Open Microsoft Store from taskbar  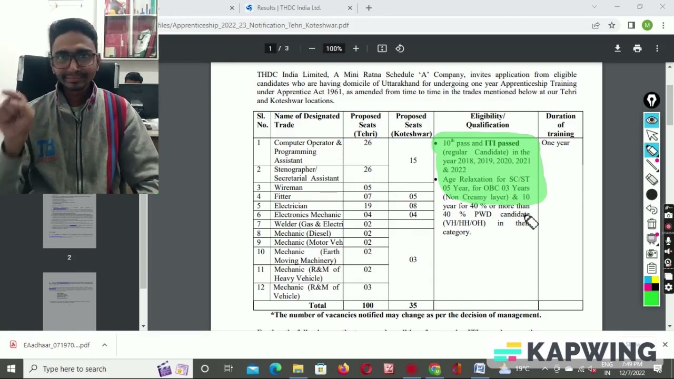point(321,369)
